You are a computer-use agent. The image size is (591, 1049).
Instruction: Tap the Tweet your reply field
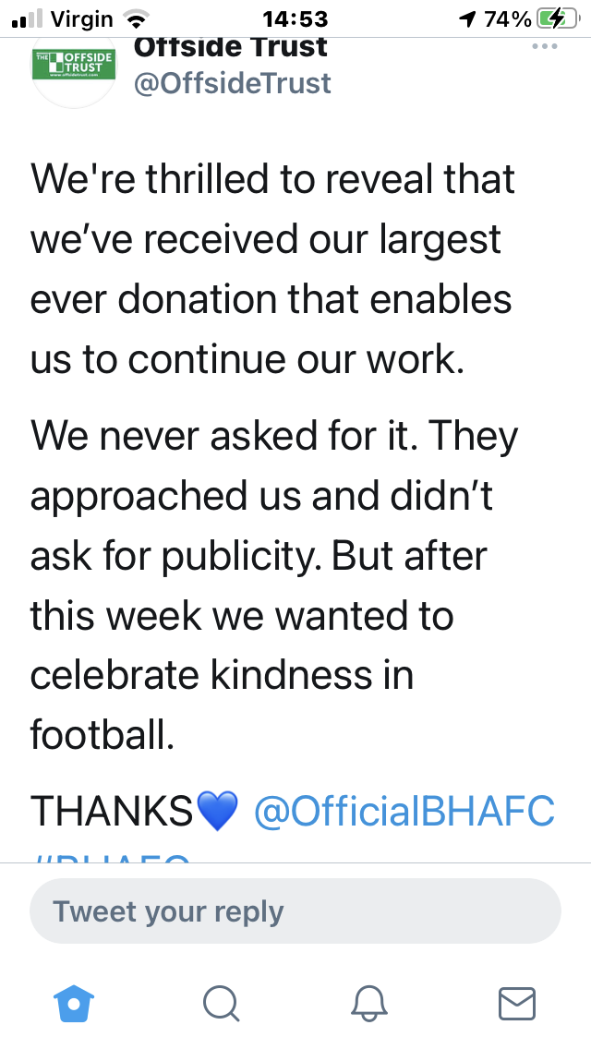coord(295,910)
